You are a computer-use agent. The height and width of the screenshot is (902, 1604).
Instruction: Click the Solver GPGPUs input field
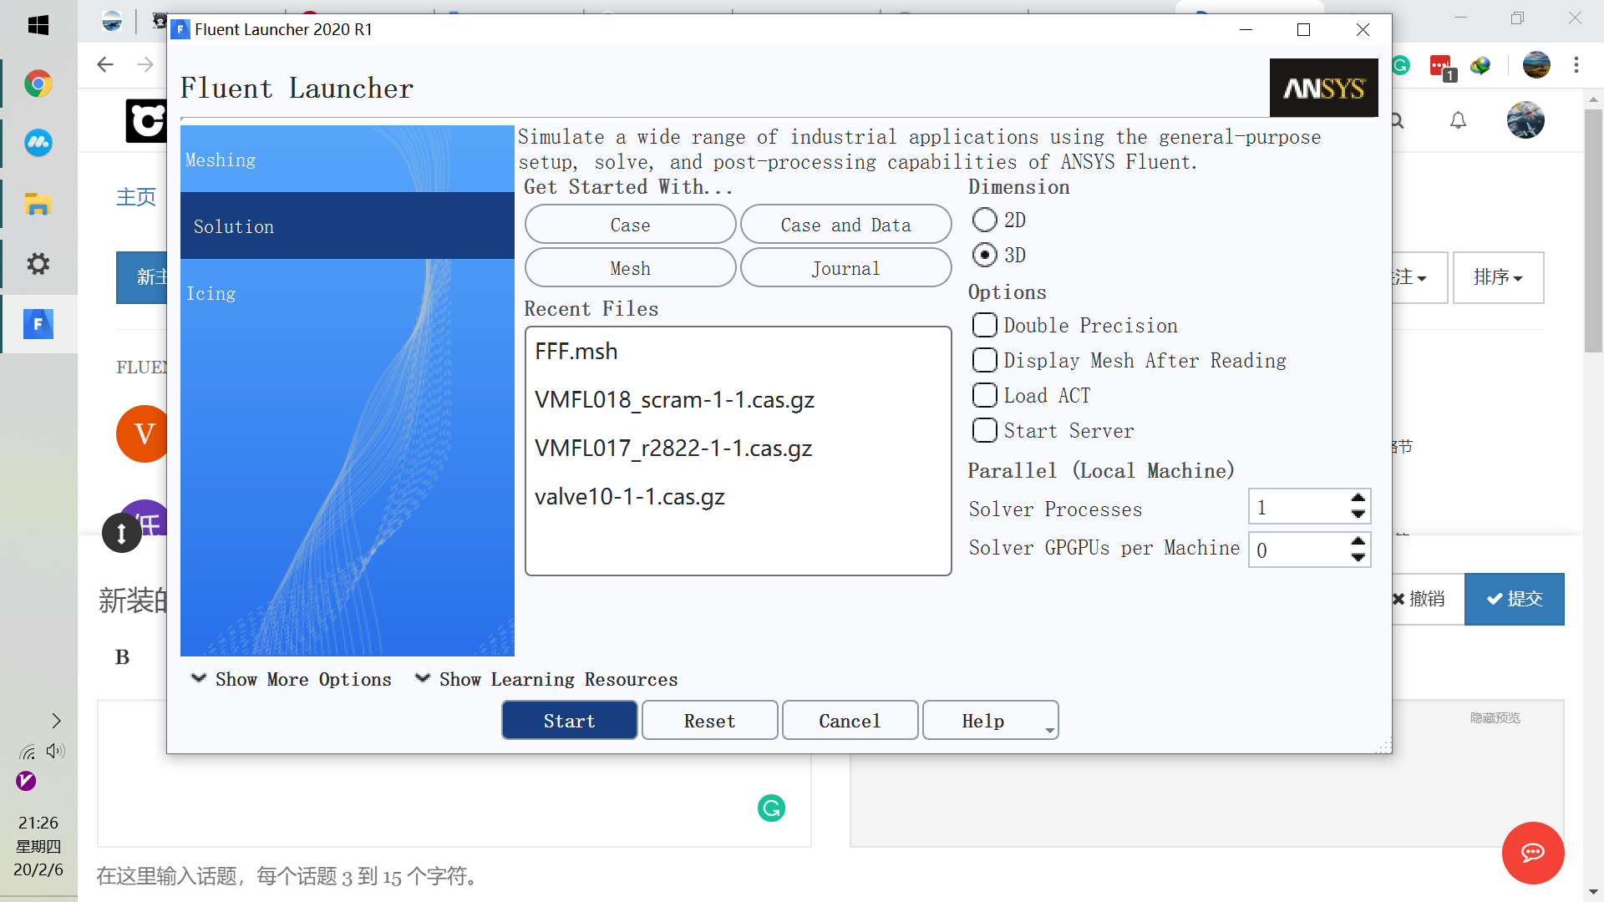(x=1298, y=550)
